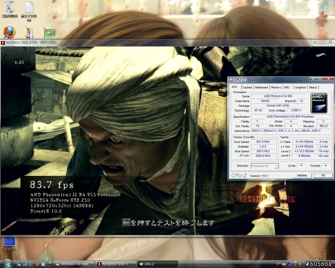This screenshot has height=268, width=335.
Task: Click the blue help icon in tray
Action: [289, 264]
